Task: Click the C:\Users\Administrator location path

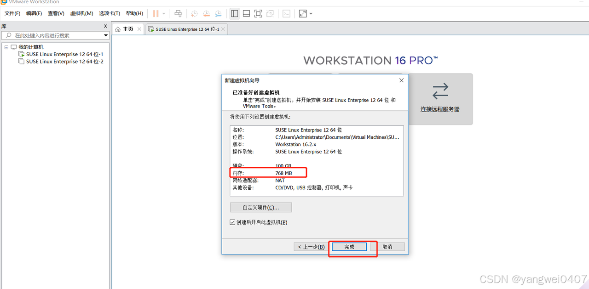Action: point(337,137)
